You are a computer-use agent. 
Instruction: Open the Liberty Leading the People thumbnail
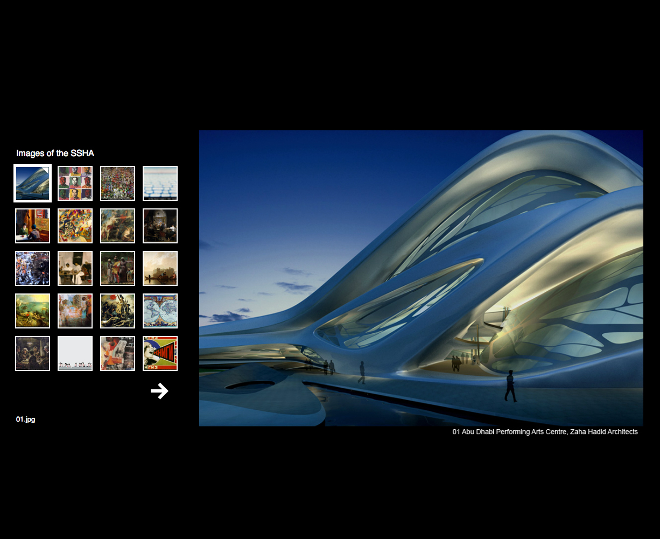[x=117, y=311]
